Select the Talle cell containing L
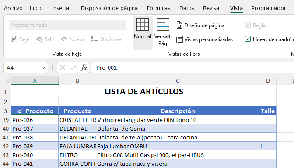This screenshot has height=168, width=294. pyautogui.click(x=268, y=146)
